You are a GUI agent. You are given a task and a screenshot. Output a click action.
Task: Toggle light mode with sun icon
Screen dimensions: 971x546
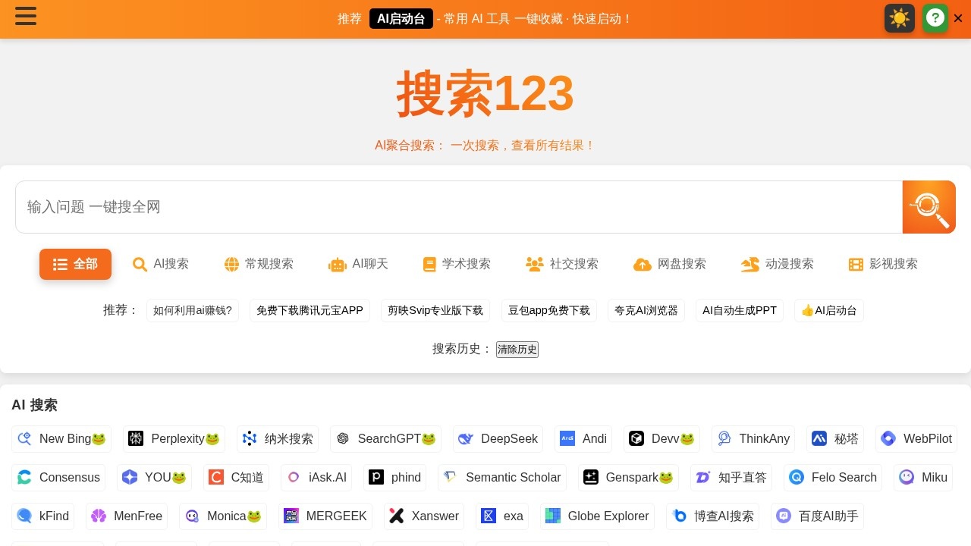point(900,18)
